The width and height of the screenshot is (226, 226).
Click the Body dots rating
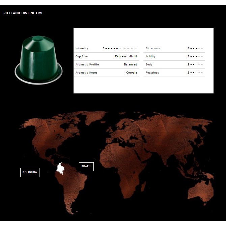point(196,65)
